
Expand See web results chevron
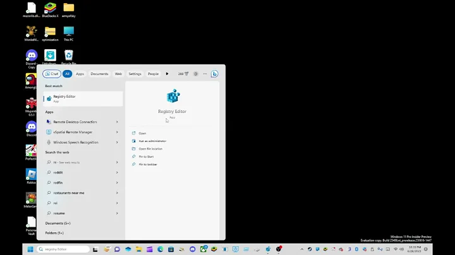[117, 162]
